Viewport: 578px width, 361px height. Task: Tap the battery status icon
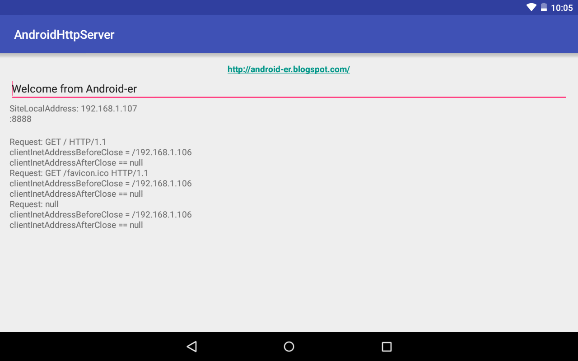click(x=544, y=7)
